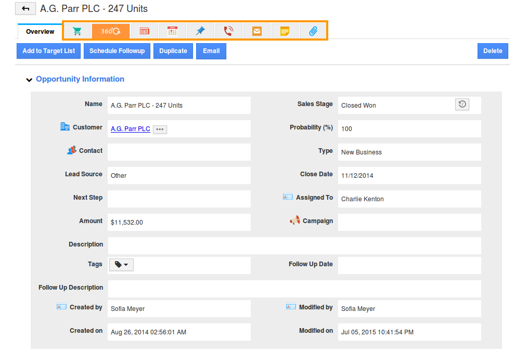
Task: Open the paperclip documents tab
Action: pyautogui.click(x=313, y=31)
